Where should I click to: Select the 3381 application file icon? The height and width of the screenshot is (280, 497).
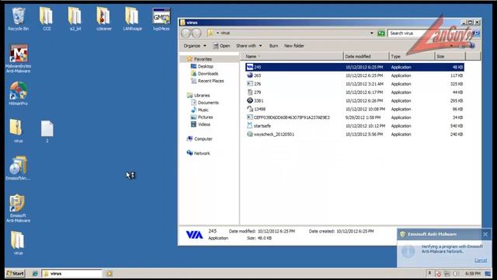[250, 100]
